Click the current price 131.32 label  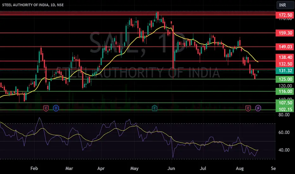coord(285,71)
